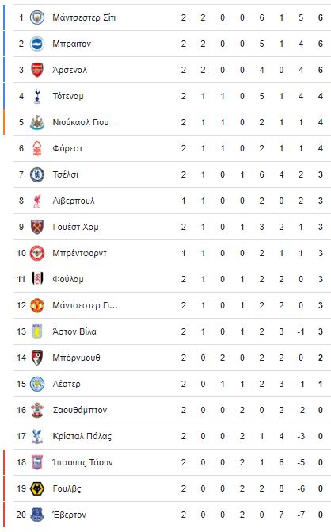Open the Μπόρνμουθ team link
The height and width of the screenshot is (532, 331).
coord(76,358)
